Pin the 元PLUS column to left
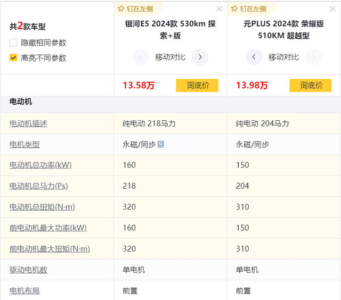 pos(248,9)
